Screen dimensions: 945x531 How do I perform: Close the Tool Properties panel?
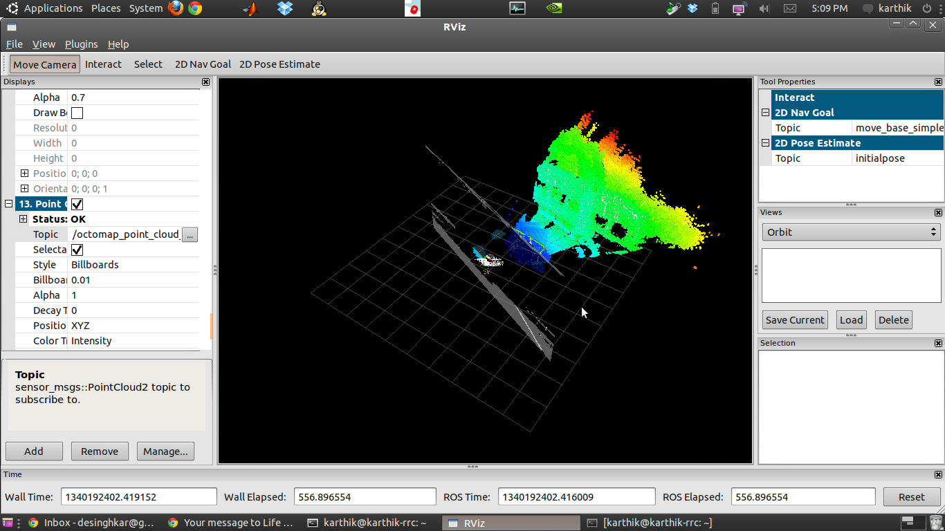click(x=938, y=82)
